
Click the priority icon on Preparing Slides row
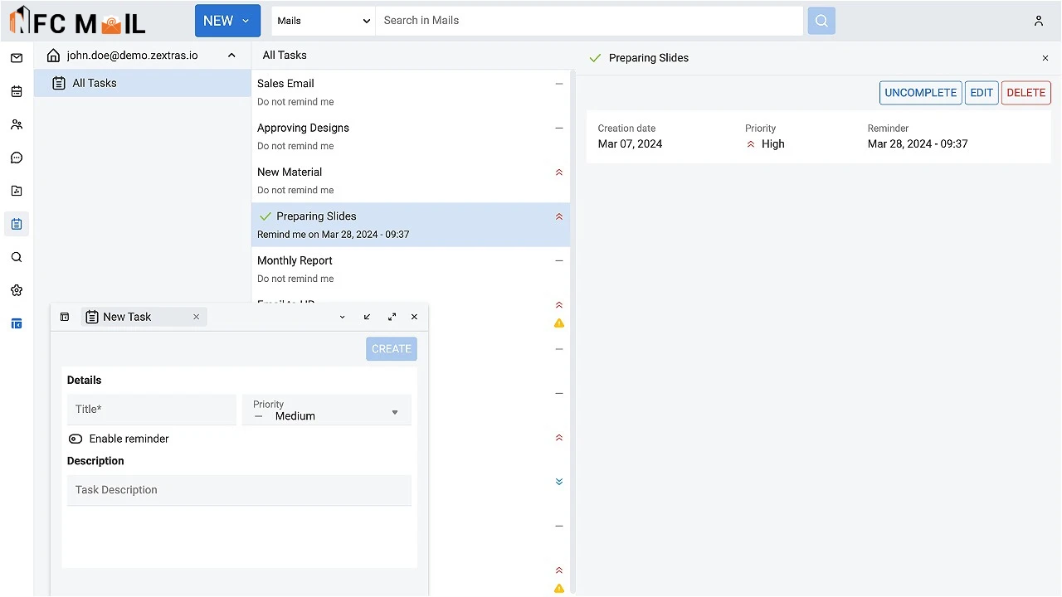559,216
